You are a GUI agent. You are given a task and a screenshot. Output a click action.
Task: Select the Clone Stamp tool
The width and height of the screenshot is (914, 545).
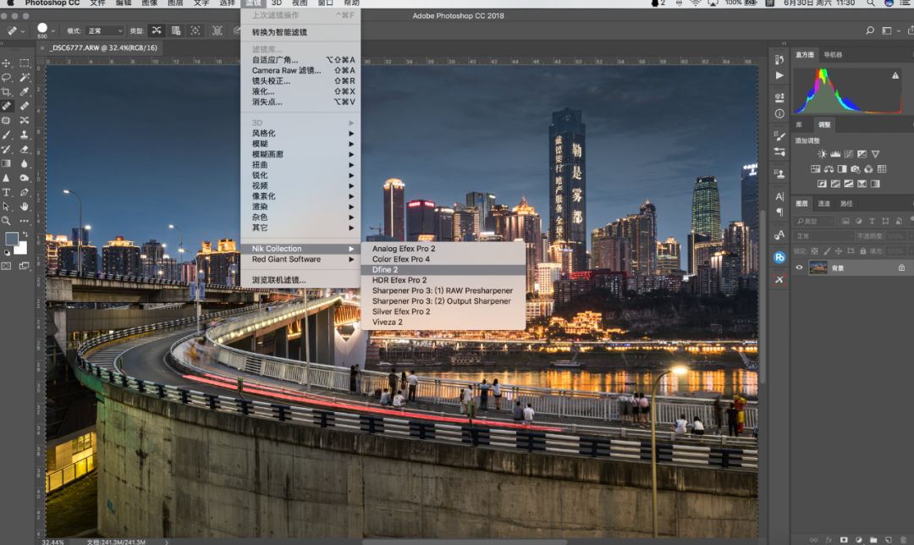25,135
